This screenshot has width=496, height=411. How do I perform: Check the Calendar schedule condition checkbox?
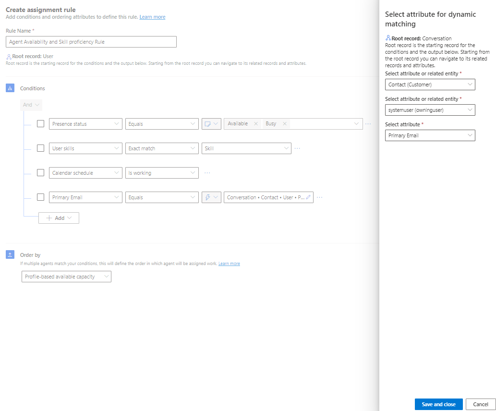point(40,173)
